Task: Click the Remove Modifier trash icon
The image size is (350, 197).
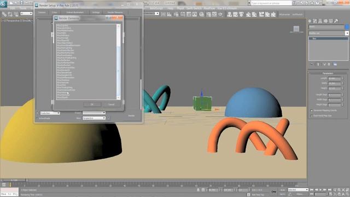Action: coord(329,65)
